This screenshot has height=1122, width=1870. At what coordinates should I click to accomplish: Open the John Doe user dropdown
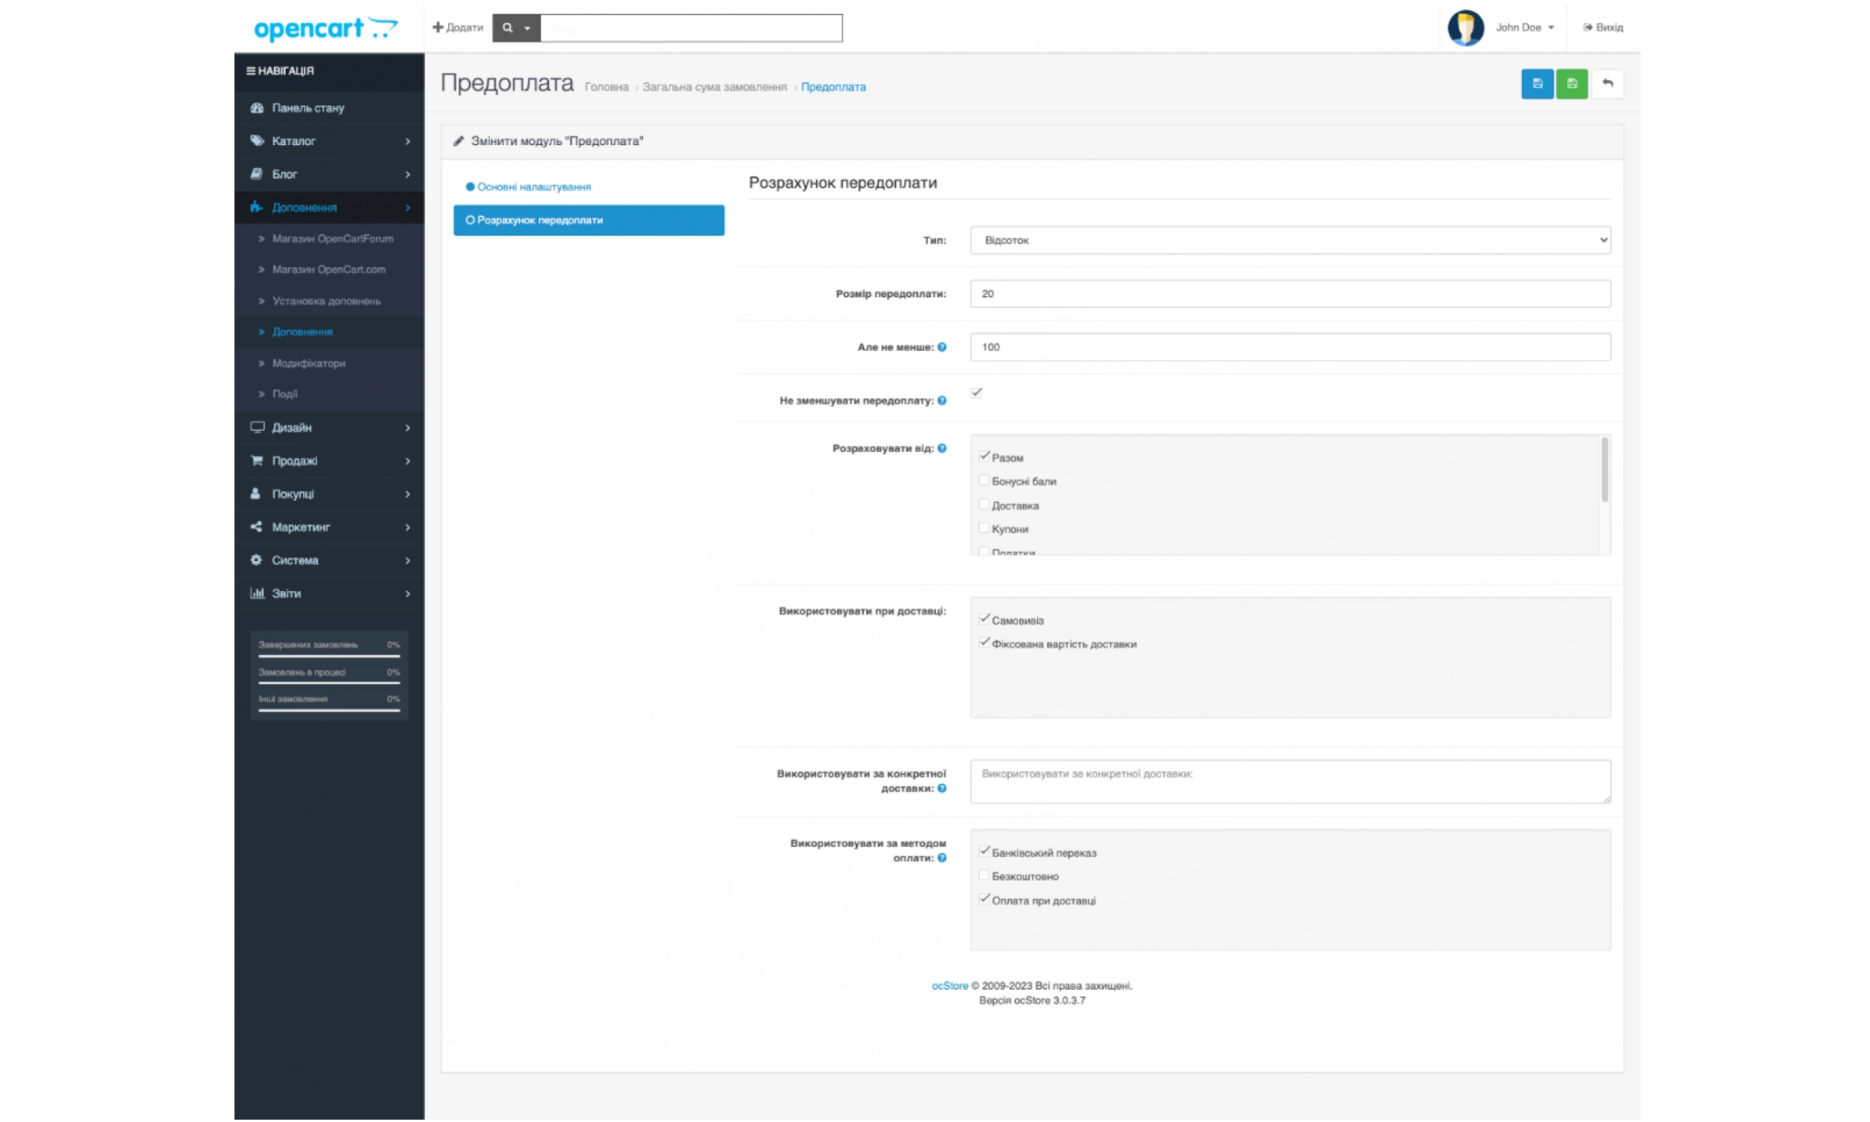tap(1524, 28)
